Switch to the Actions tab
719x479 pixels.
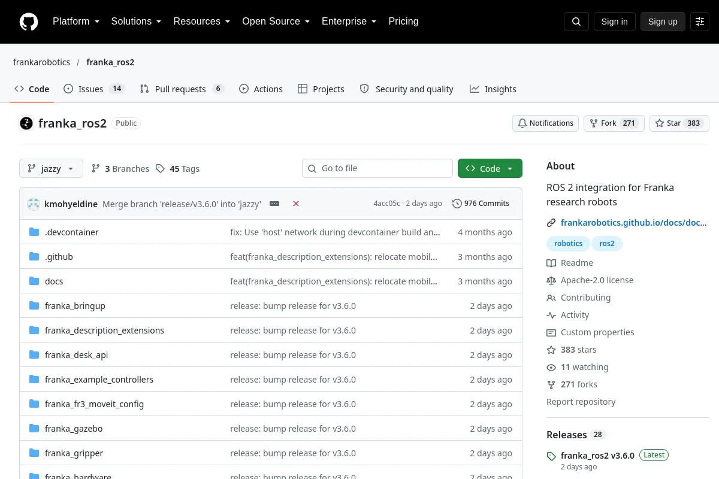pyautogui.click(x=261, y=89)
